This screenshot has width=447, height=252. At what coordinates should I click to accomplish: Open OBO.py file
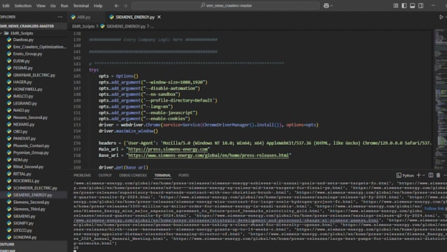[20, 132]
